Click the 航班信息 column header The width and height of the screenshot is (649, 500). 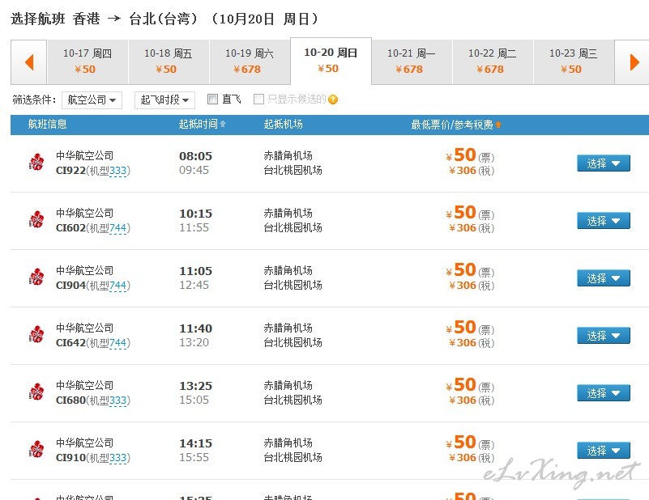47,124
